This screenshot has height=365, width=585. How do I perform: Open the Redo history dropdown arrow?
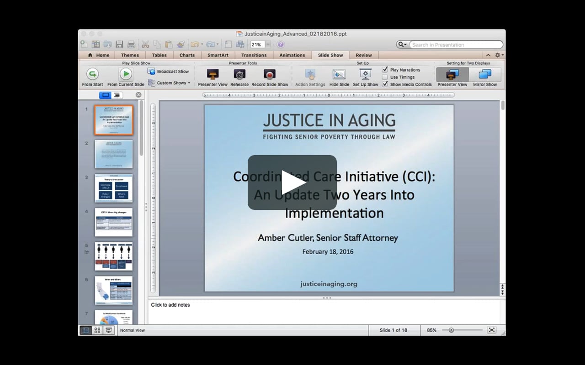[x=218, y=45]
